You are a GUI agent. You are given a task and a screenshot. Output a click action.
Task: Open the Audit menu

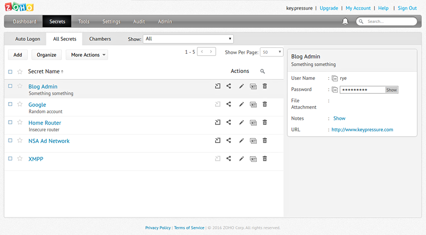click(139, 22)
